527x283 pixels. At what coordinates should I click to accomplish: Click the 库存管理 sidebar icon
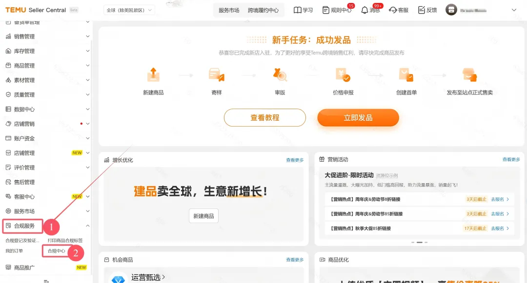[8, 51]
